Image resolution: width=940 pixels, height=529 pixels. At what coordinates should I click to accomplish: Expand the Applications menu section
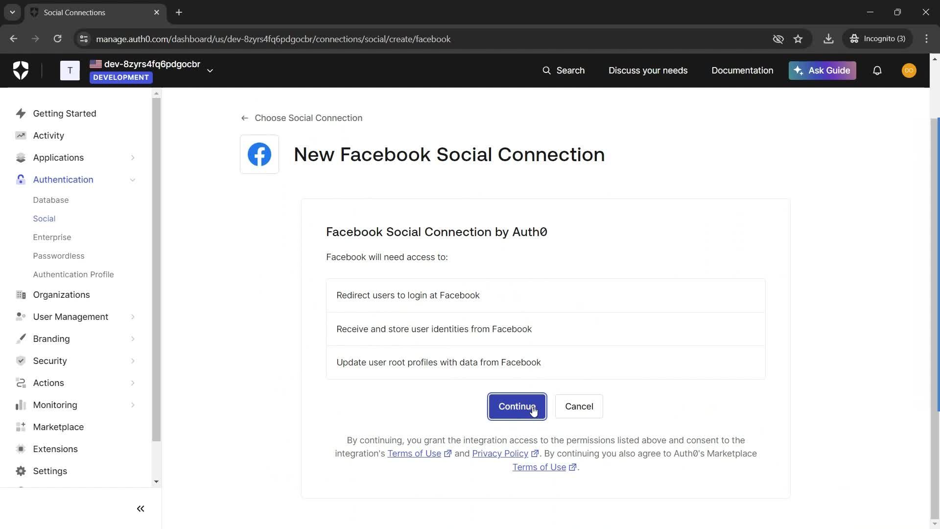tap(133, 158)
